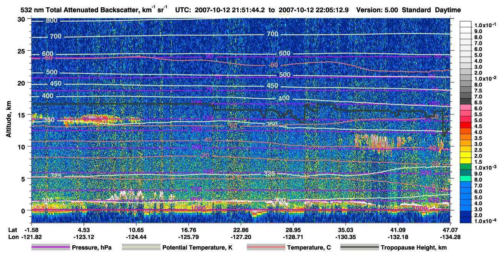Click the 'Potential Temperature, K' legend label

click(x=197, y=248)
